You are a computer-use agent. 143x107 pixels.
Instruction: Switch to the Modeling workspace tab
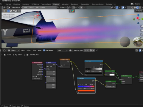tap(17, 4)
